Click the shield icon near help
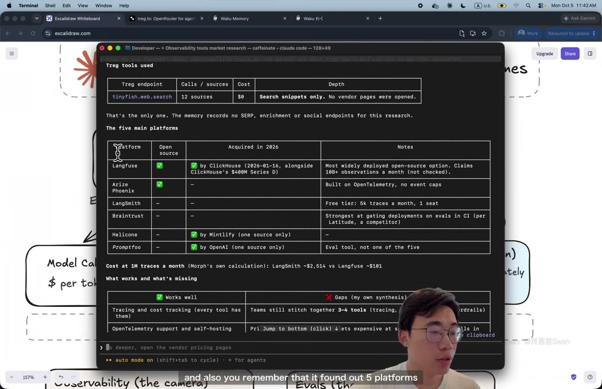The image size is (602, 389). [x=573, y=377]
